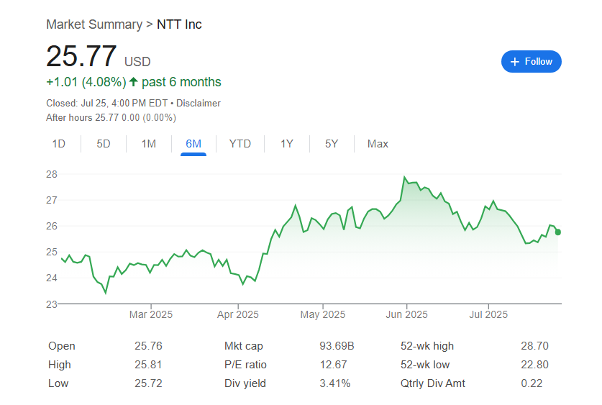602x405 pixels.
Task: Click the green endpoint dot on chart
Action: coord(558,232)
